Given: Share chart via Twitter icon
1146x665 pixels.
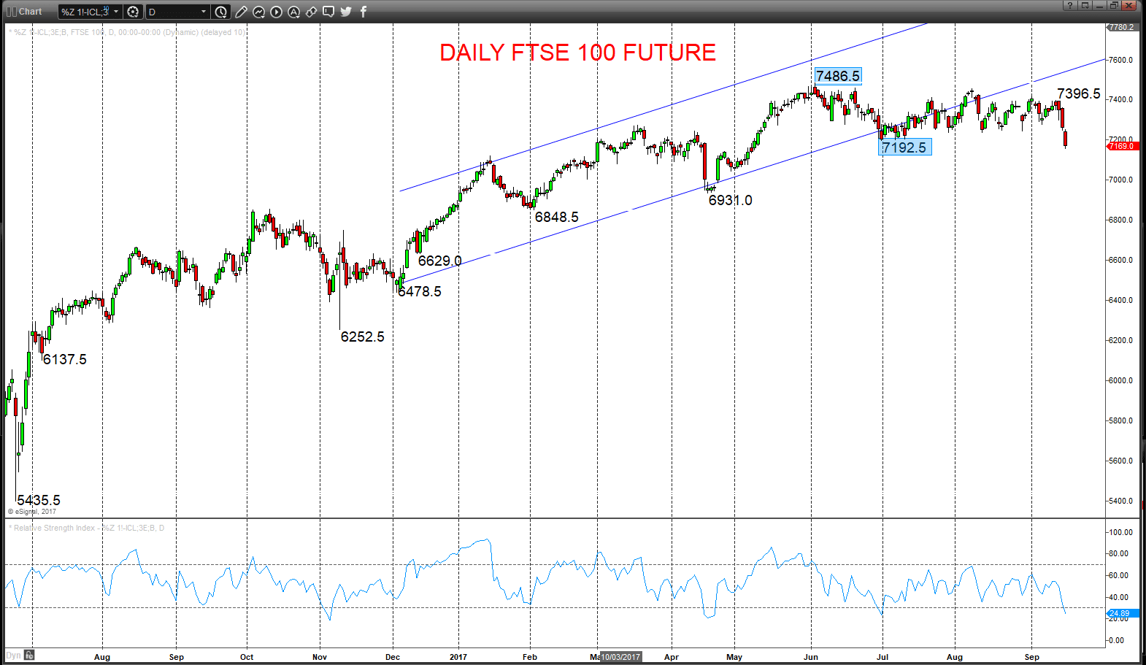Looking at the screenshot, I should pos(346,12).
